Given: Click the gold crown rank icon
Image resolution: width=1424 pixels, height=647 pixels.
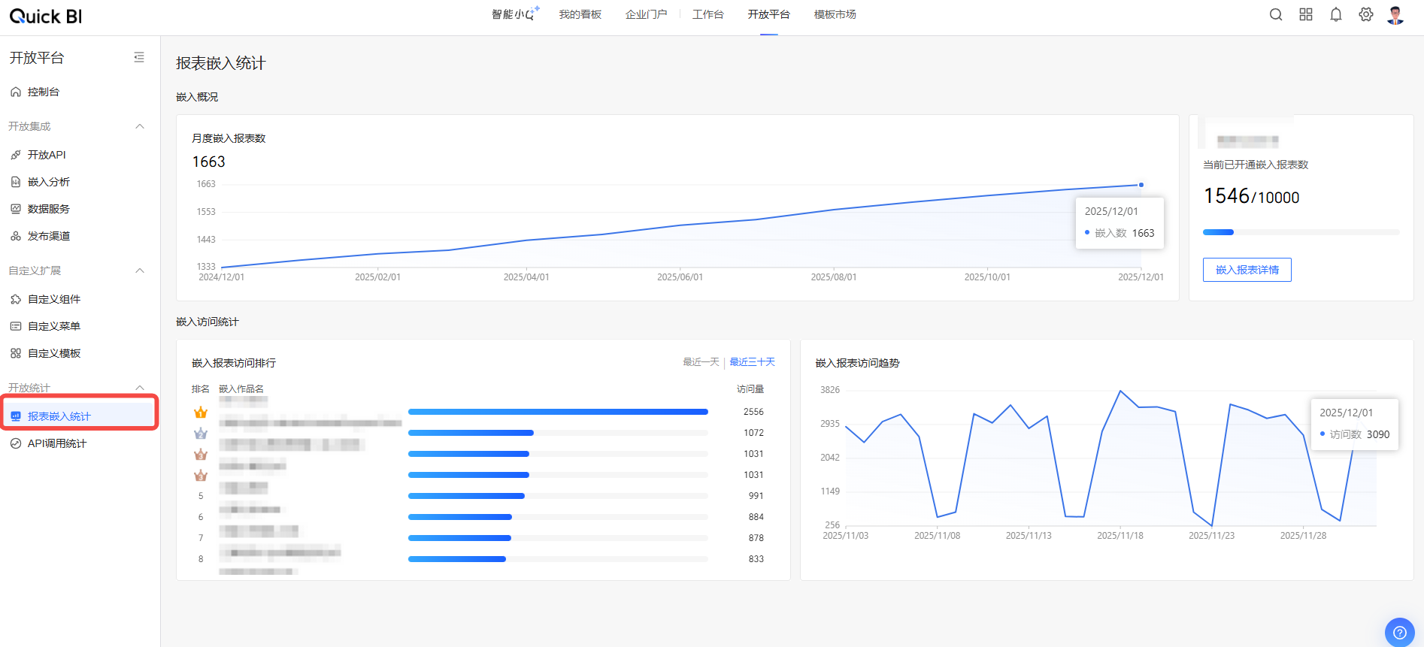Looking at the screenshot, I should click(x=201, y=412).
